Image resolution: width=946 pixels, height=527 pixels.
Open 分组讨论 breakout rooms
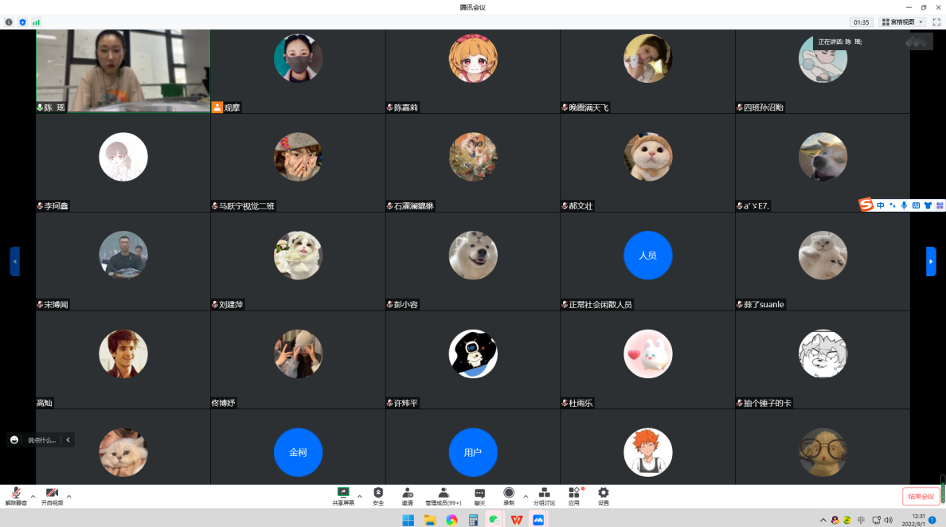tap(544, 496)
